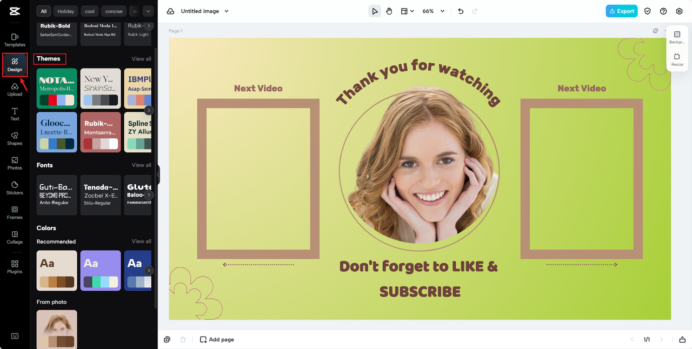Show more Fonts with right arrow
Viewport: 692px width, 349px height.
(x=149, y=195)
